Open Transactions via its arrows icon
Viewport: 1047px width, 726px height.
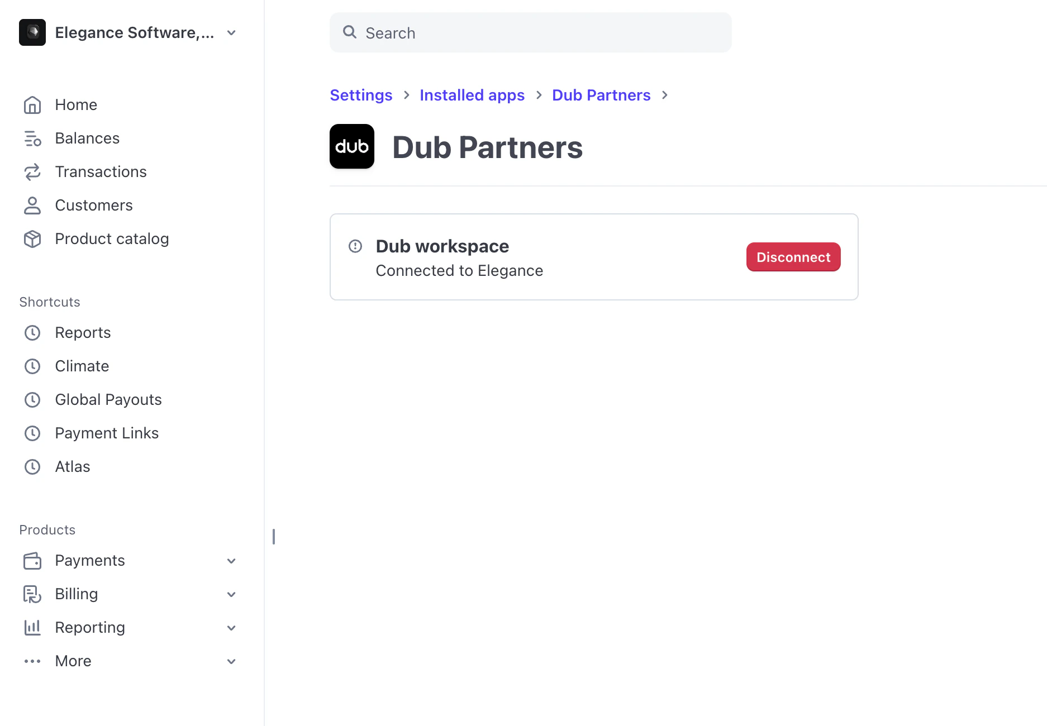coord(32,171)
